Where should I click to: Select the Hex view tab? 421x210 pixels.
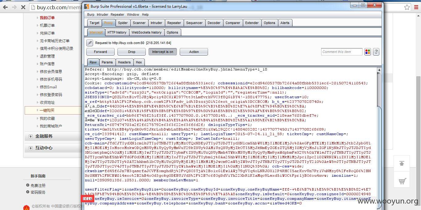[x=139, y=62]
